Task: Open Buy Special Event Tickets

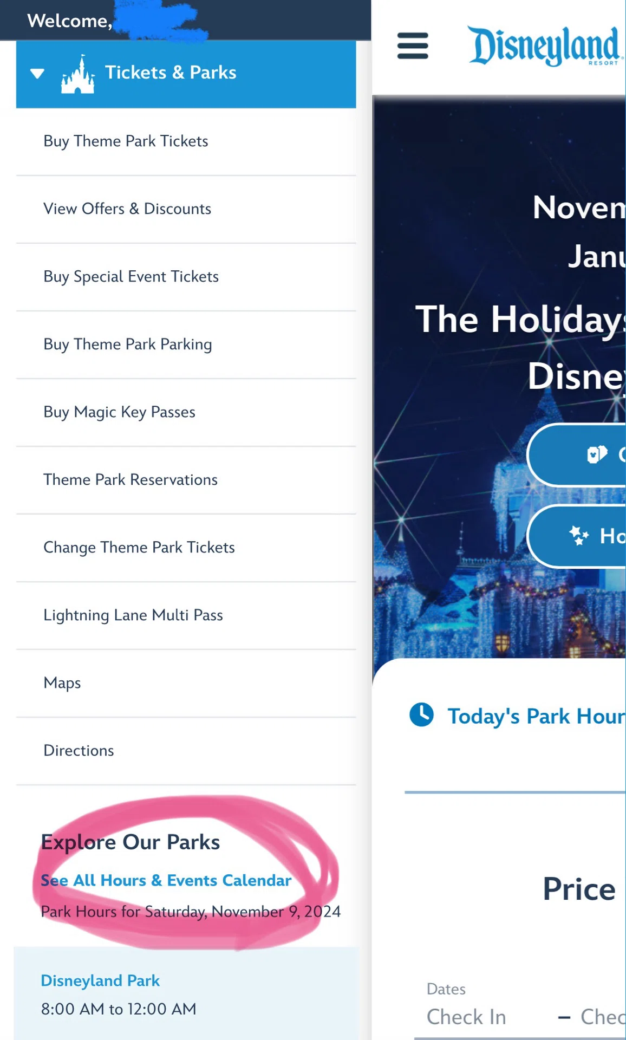Action: pyautogui.click(x=186, y=277)
